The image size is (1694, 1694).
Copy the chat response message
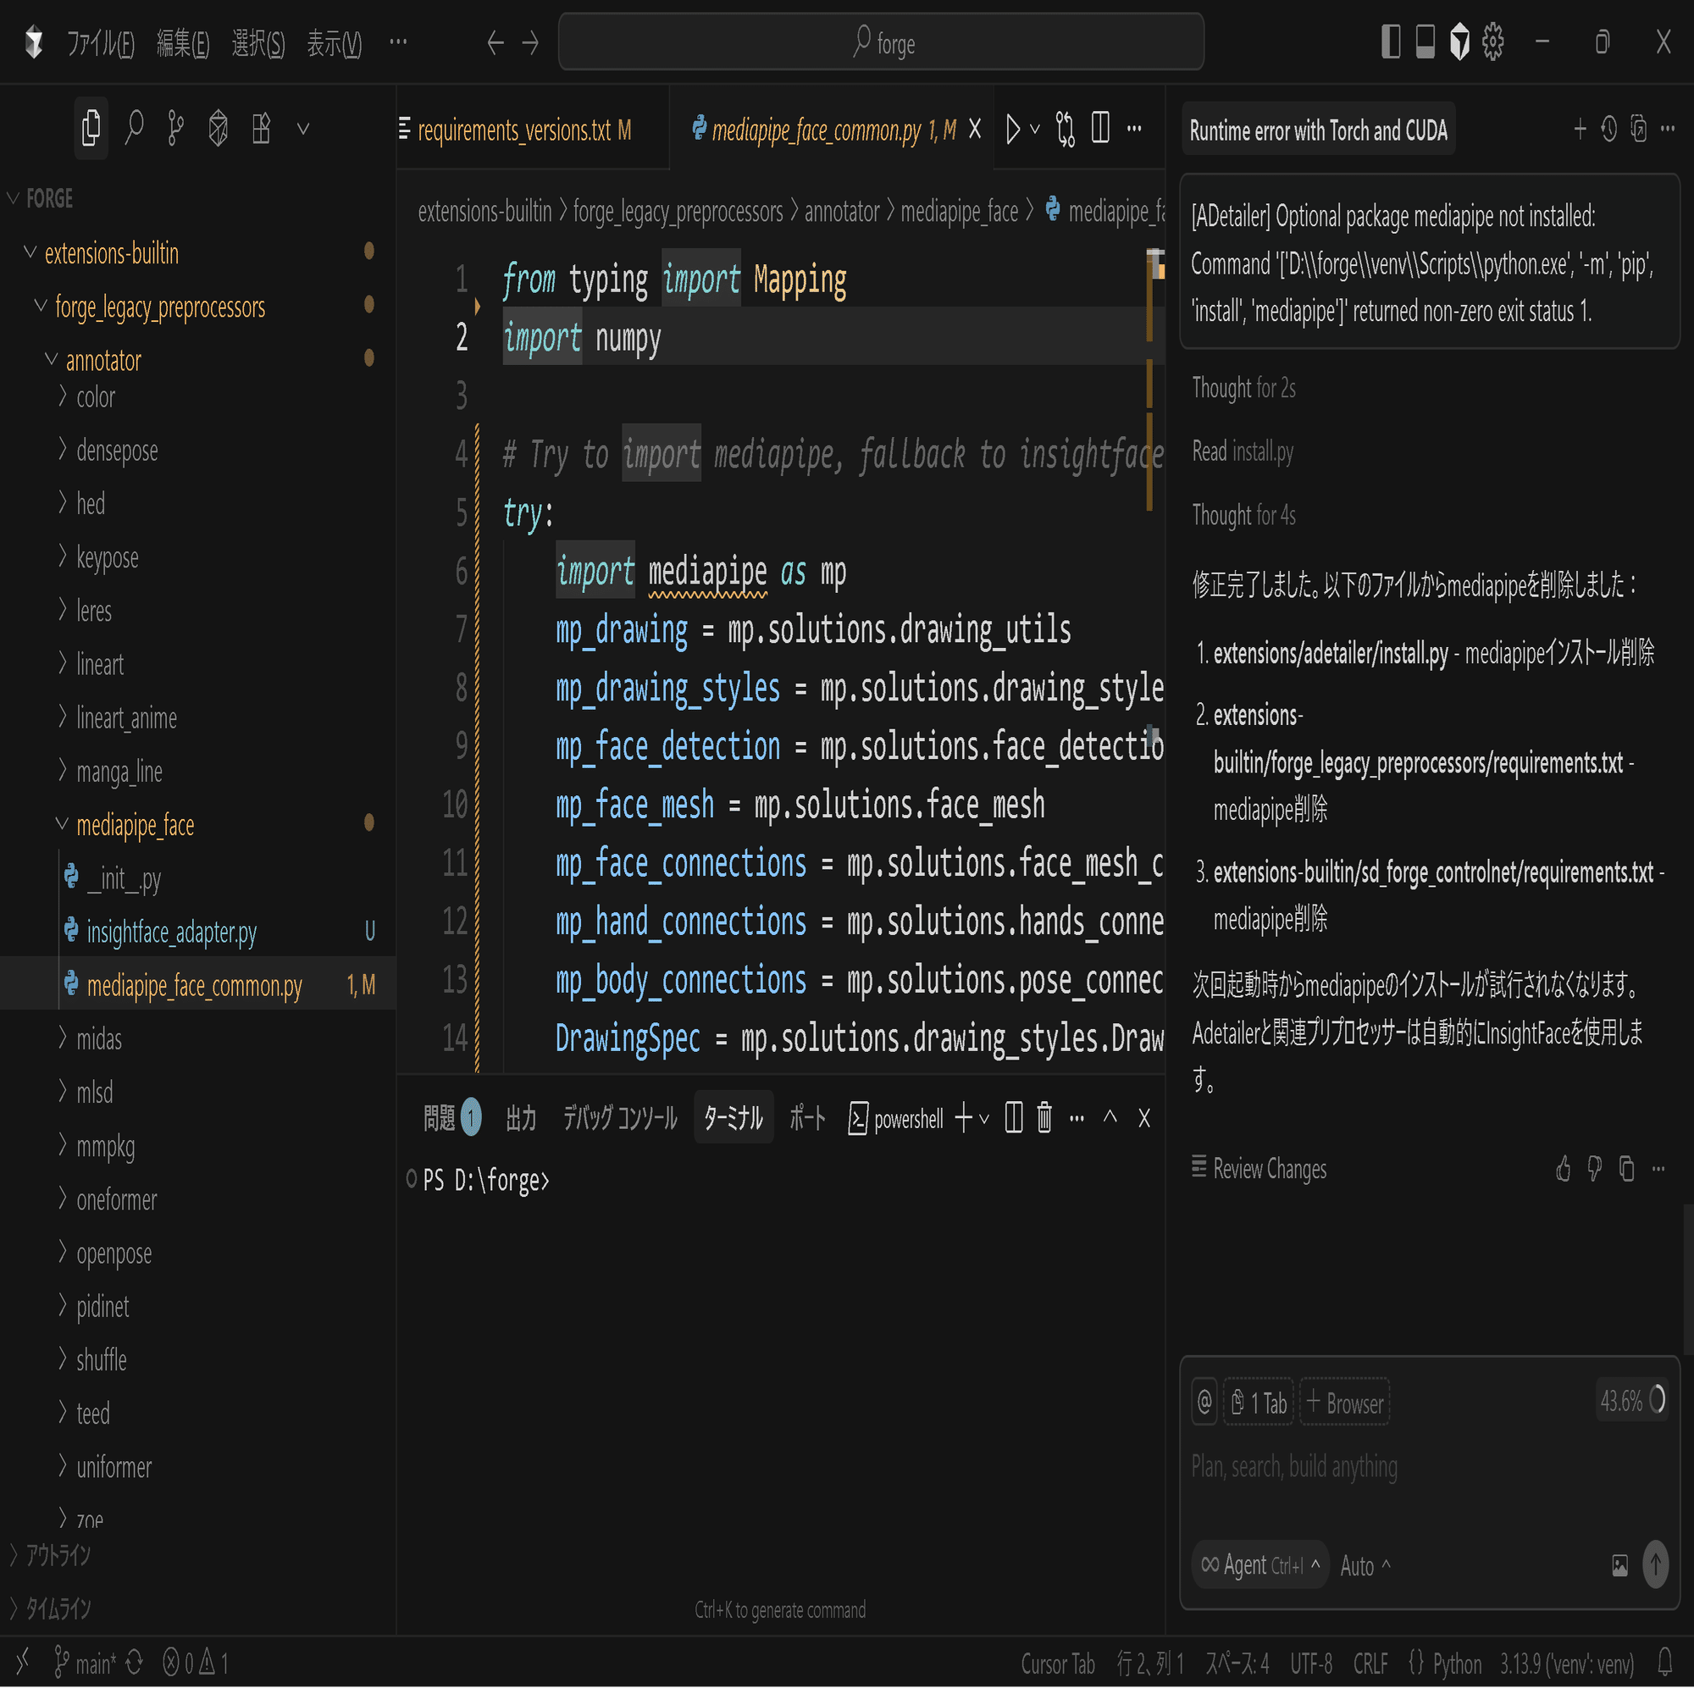click(x=1626, y=1169)
